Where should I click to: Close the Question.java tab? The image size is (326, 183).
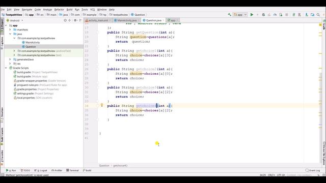coord(163,20)
